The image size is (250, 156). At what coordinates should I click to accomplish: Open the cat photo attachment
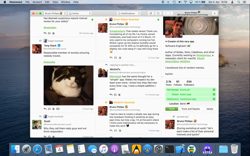(x=69, y=85)
